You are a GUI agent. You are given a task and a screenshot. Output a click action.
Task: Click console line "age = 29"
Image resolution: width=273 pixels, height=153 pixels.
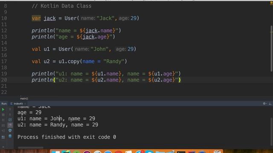(29, 112)
